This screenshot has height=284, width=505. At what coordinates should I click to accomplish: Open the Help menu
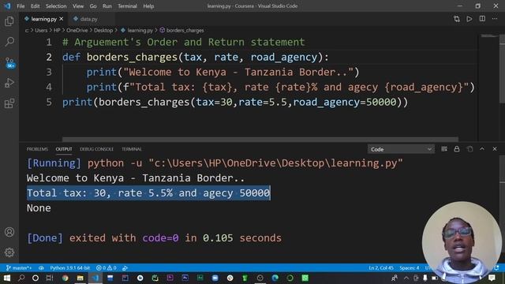(148, 6)
